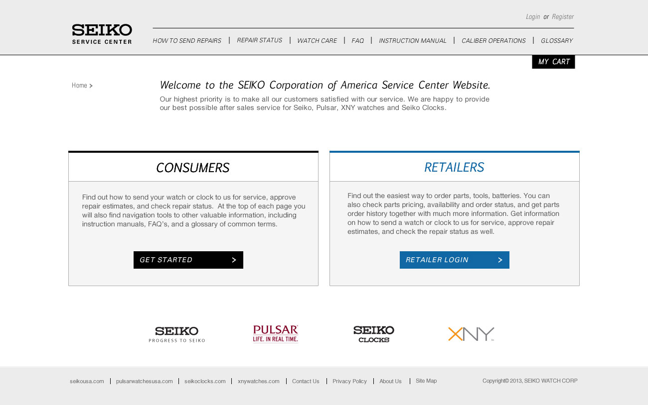
Task: Open Caliber Operations menu item
Action: tap(493, 41)
